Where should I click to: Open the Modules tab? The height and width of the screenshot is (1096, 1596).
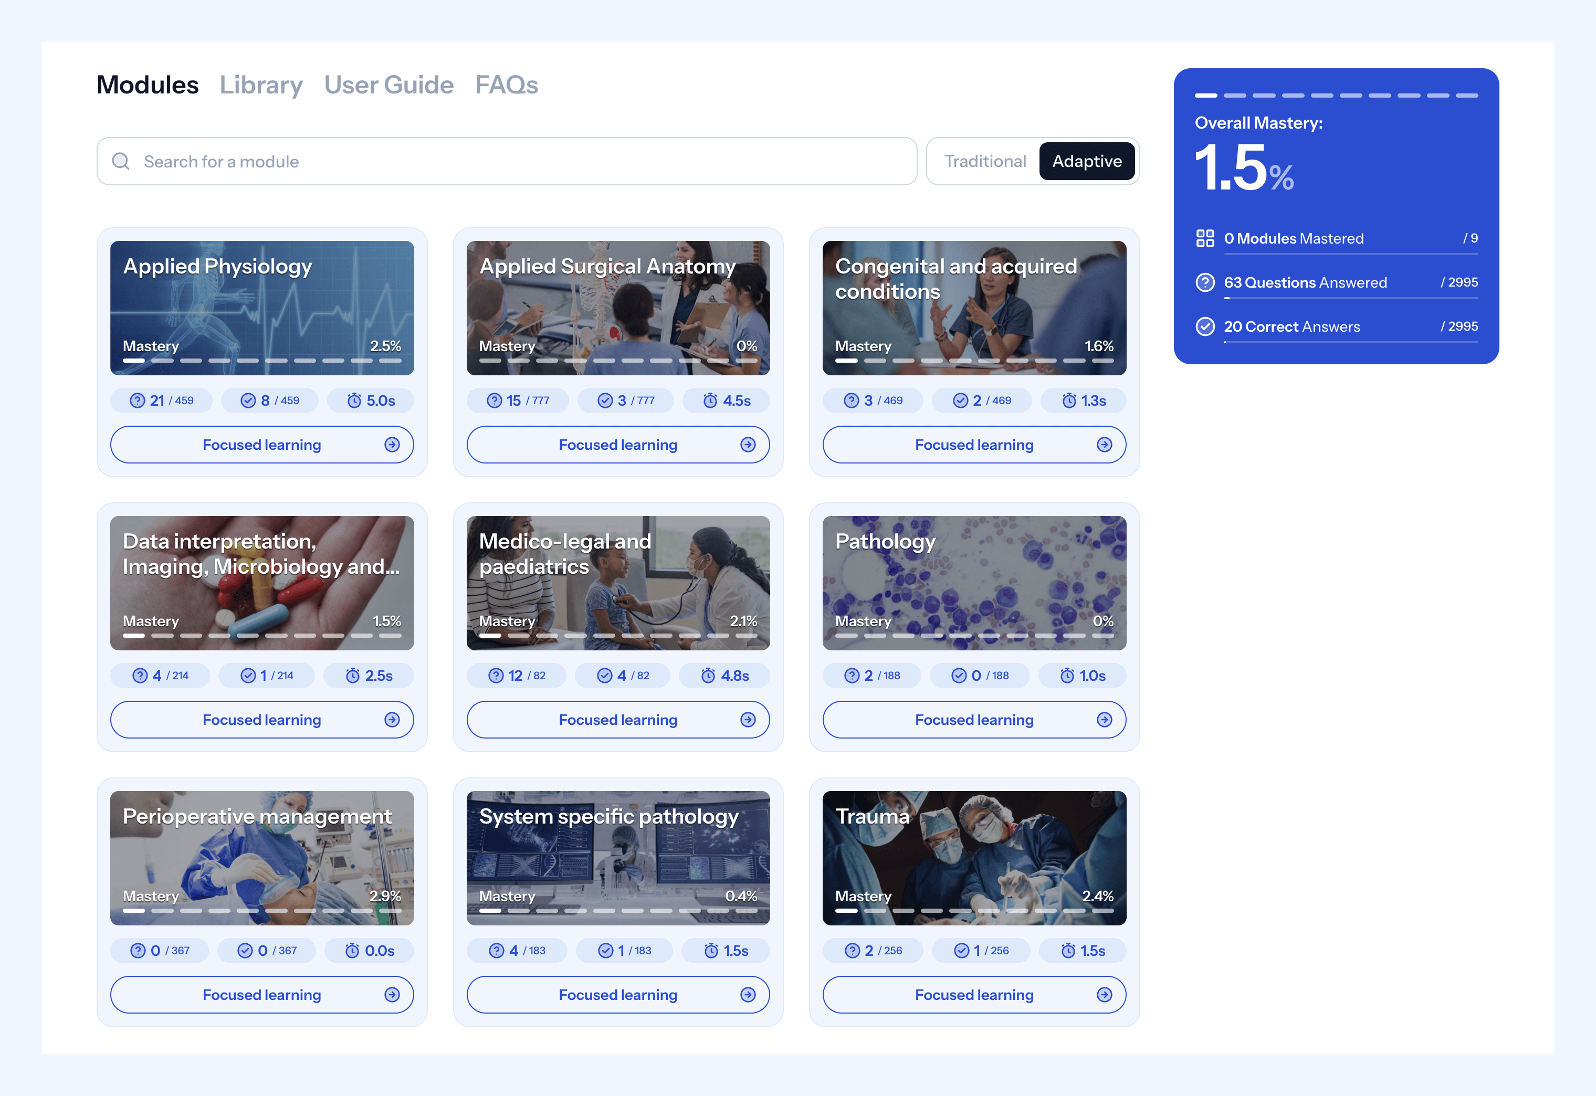tap(148, 85)
